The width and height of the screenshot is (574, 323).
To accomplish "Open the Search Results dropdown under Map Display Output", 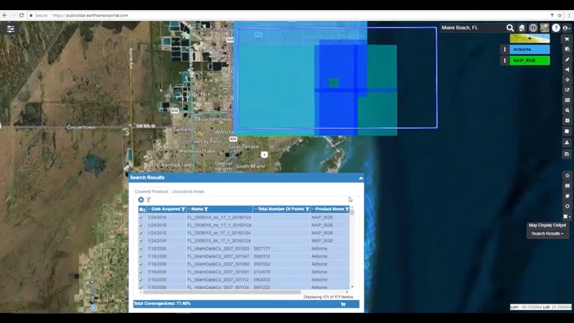I will click(547, 233).
